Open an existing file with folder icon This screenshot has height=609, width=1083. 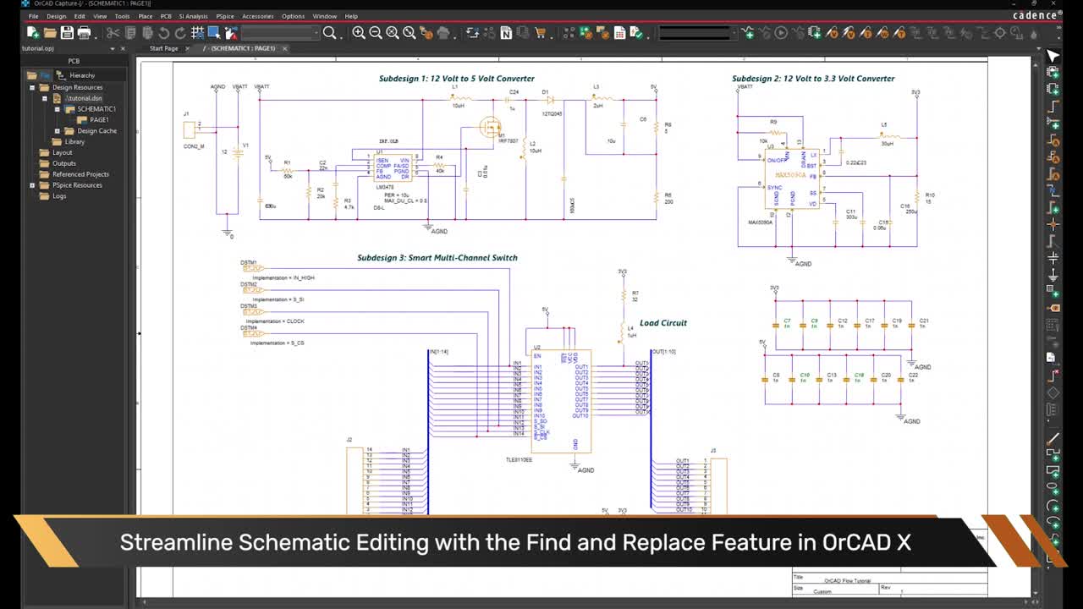click(x=50, y=33)
